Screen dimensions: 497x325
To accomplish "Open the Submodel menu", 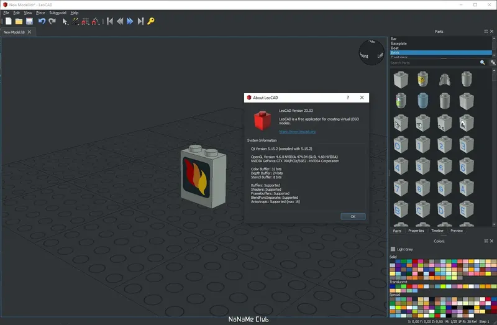I will point(58,12).
